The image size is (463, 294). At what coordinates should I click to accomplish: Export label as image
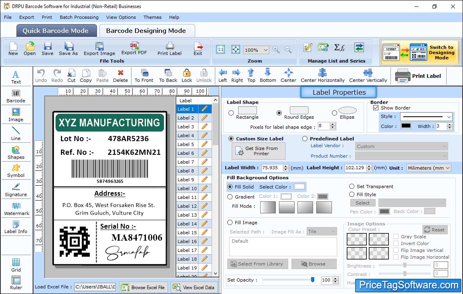(99, 49)
